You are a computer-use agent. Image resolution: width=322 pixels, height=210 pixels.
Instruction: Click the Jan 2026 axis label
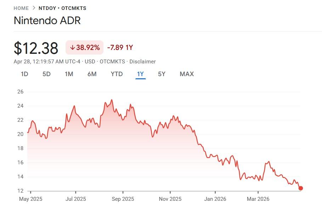215,199
